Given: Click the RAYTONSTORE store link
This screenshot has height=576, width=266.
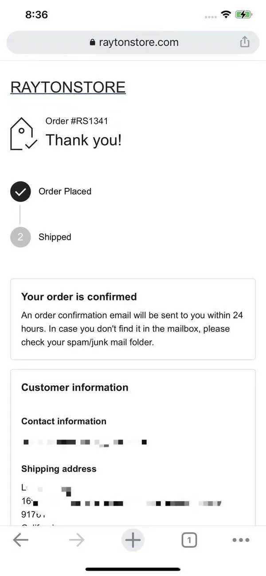Looking at the screenshot, I should coord(68,87).
